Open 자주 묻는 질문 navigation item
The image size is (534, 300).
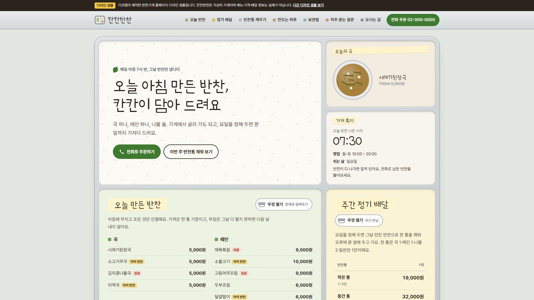[x=340, y=20]
